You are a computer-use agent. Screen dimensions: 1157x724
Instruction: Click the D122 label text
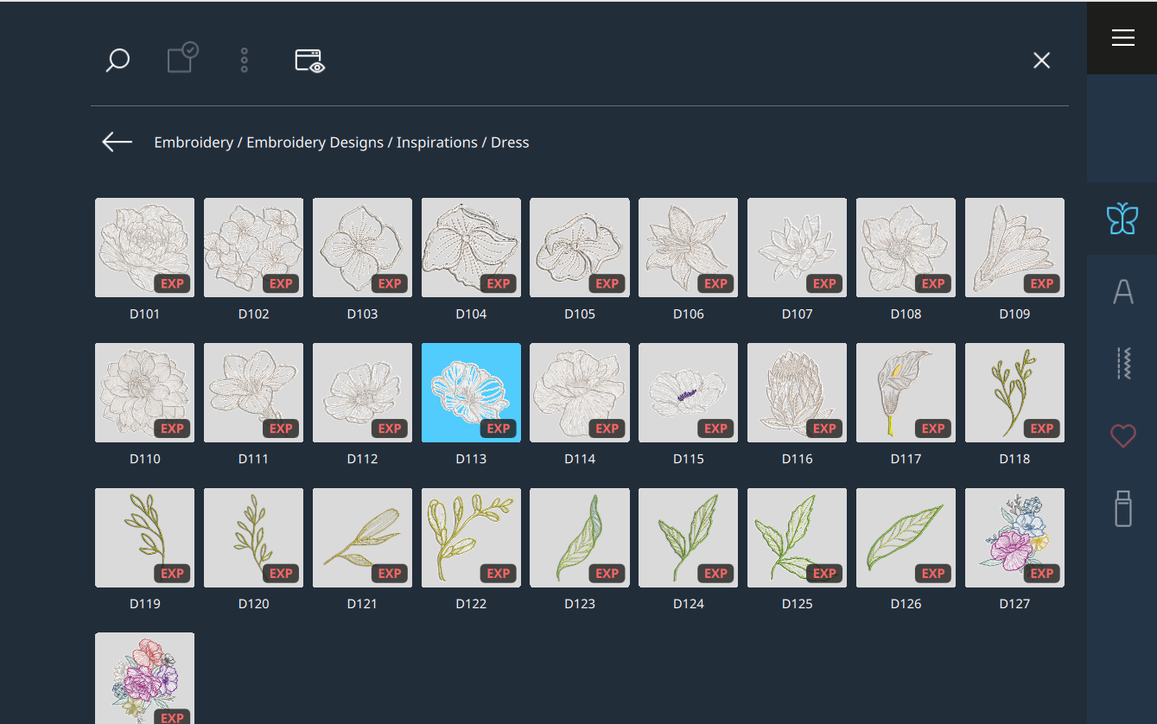point(471,604)
